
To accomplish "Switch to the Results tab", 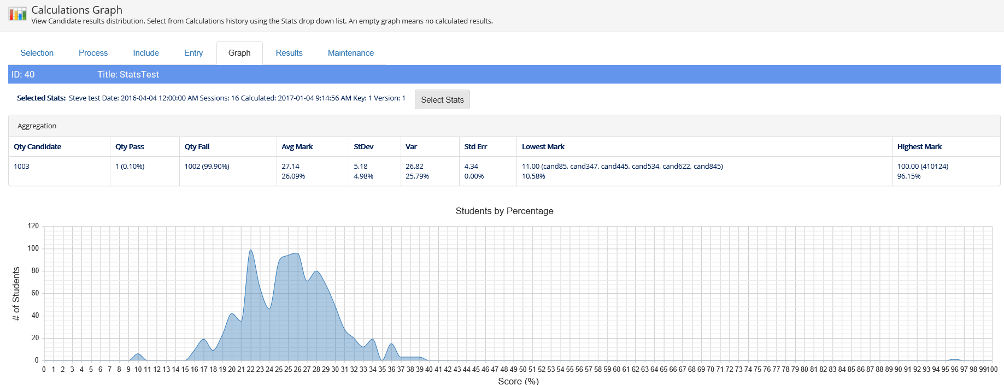I will pyautogui.click(x=289, y=53).
